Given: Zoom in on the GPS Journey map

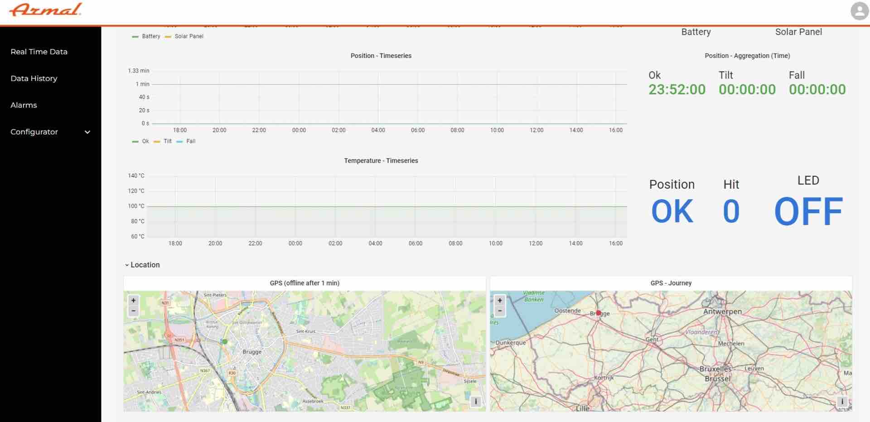Looking at the screenshot, I should point(500,300).
